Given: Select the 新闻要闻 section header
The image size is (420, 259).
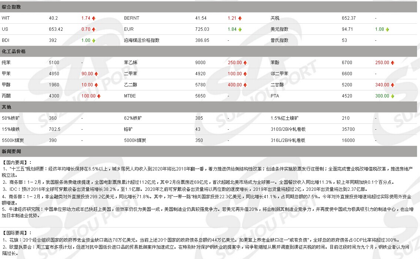Looking at the screenshot, I should tap(209, 151).
